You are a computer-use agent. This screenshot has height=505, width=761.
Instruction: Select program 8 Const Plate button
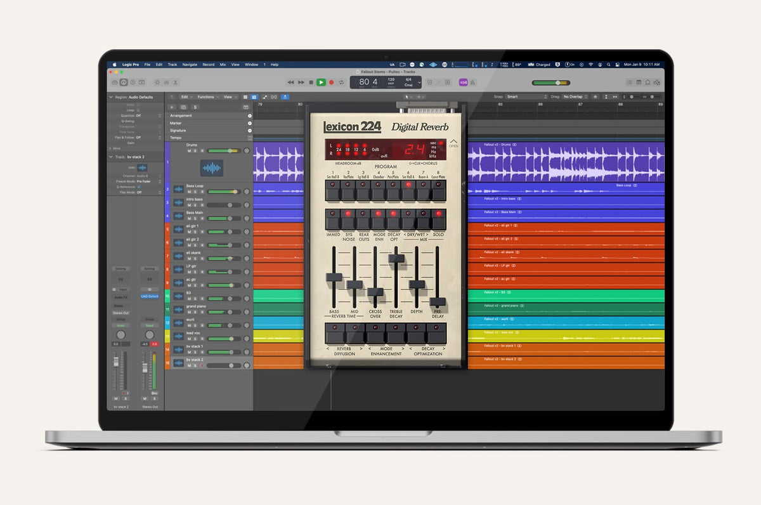pyautogui.click(x=439, y=190)
